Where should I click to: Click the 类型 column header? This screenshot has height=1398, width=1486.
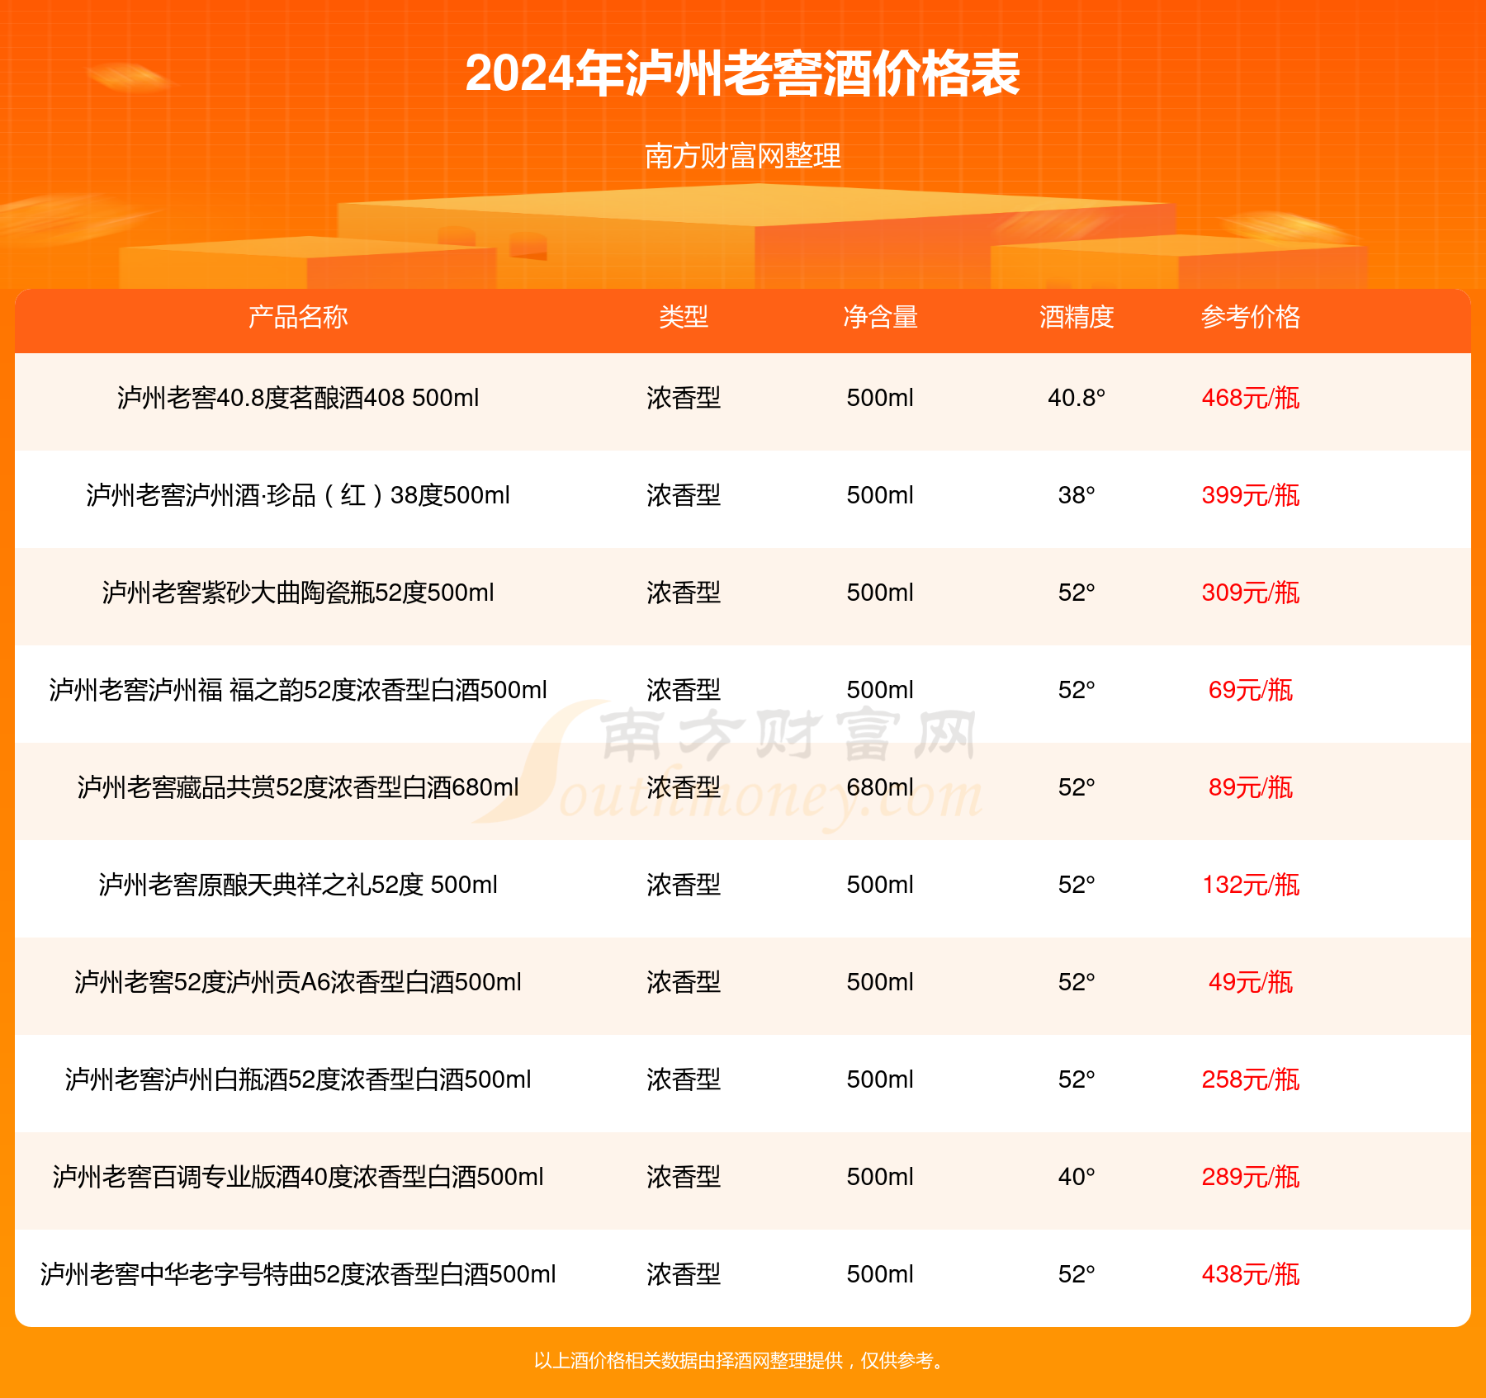pyautogui.click(x=684, y=317)
